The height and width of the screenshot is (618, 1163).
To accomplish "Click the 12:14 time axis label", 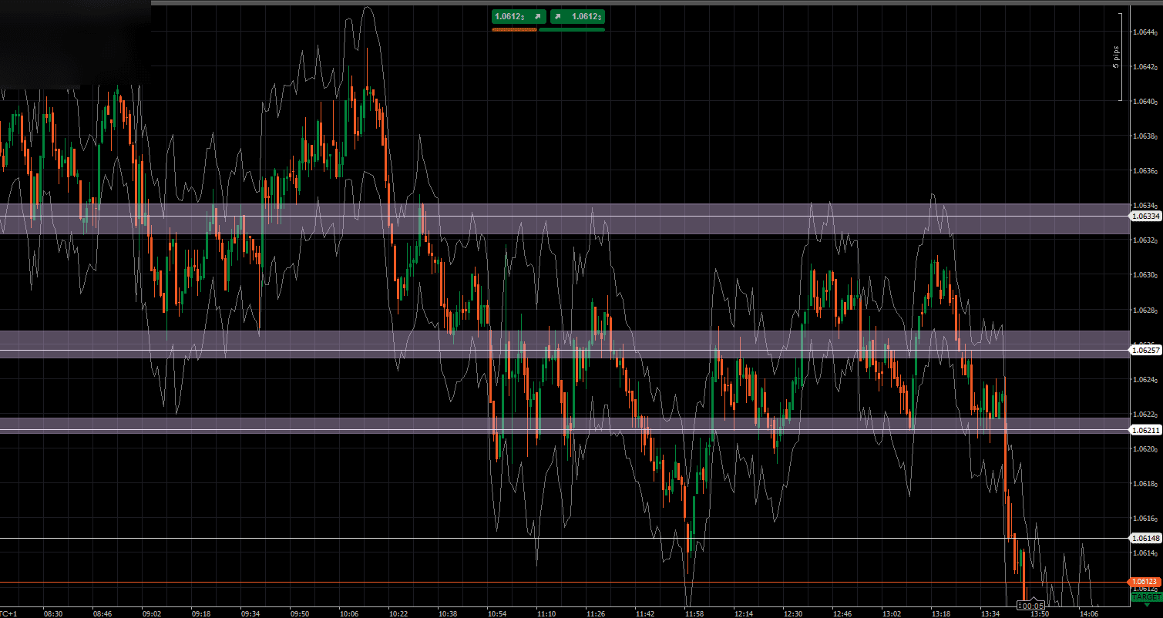I will click(744, 613).
